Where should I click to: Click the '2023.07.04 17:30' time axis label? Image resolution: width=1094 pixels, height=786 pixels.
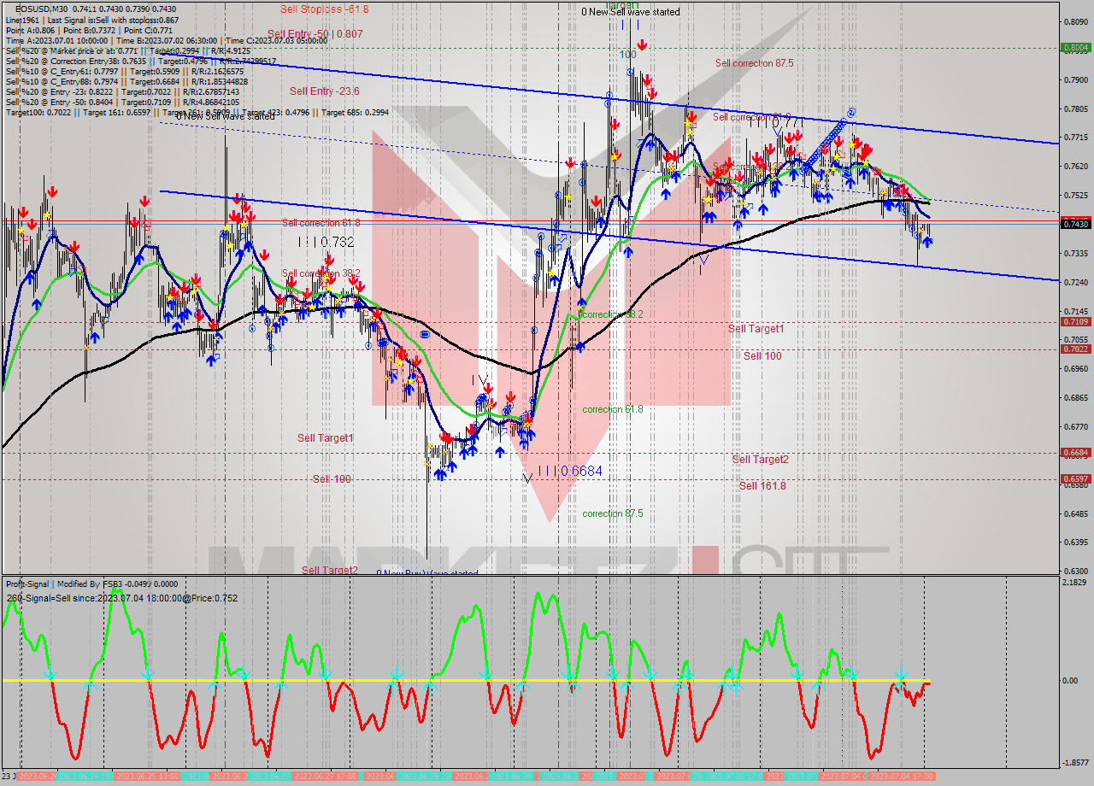point(902,776)
